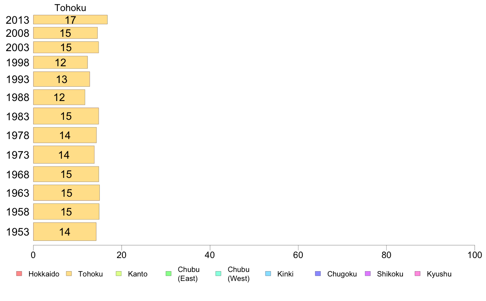This screenshot has width=486, height=301.
Task: Click the 40 tick on horizontal axis
Action: (210, 255)
